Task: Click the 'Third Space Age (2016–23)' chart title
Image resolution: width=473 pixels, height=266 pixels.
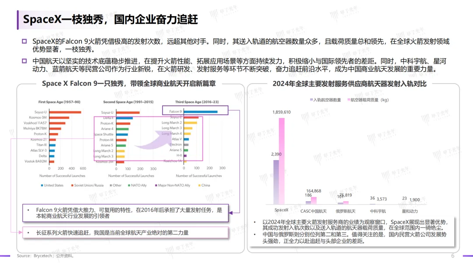Action: coord(197,102)
